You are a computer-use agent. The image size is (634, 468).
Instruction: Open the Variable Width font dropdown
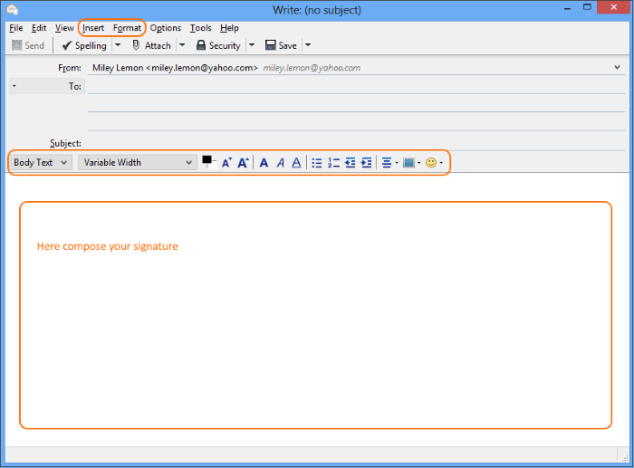(x=138, y=162)
